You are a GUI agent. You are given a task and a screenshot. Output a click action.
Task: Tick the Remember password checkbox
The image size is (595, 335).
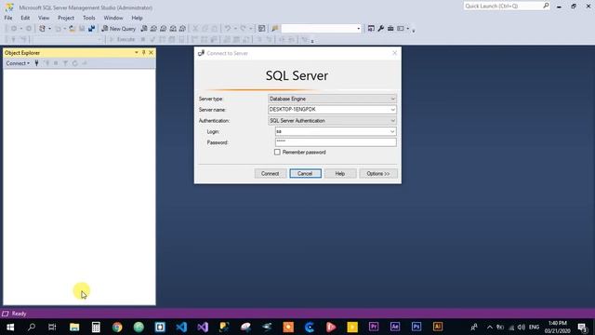tap(277, 152)
